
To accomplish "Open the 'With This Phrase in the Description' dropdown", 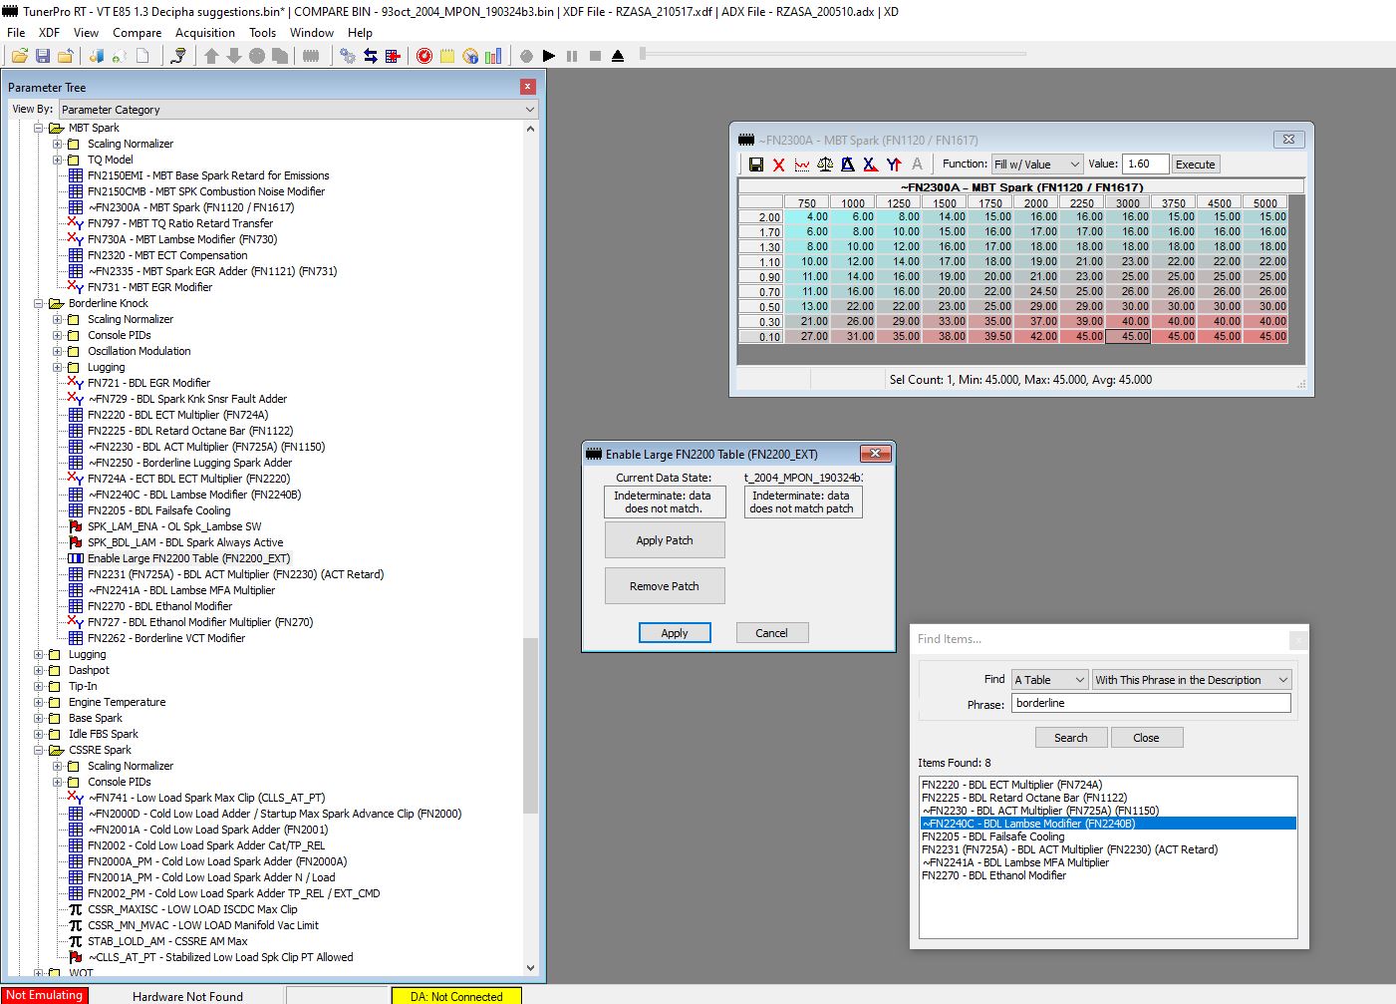I will click(1192, 680).
